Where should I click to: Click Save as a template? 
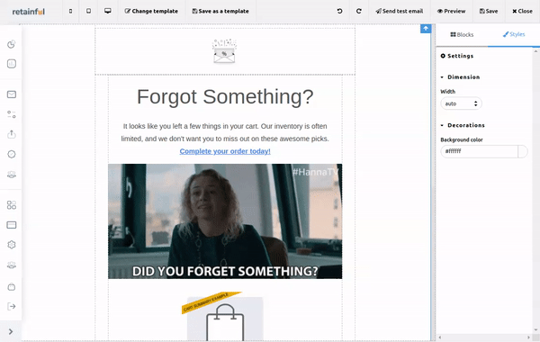click(x=220, y=11)
